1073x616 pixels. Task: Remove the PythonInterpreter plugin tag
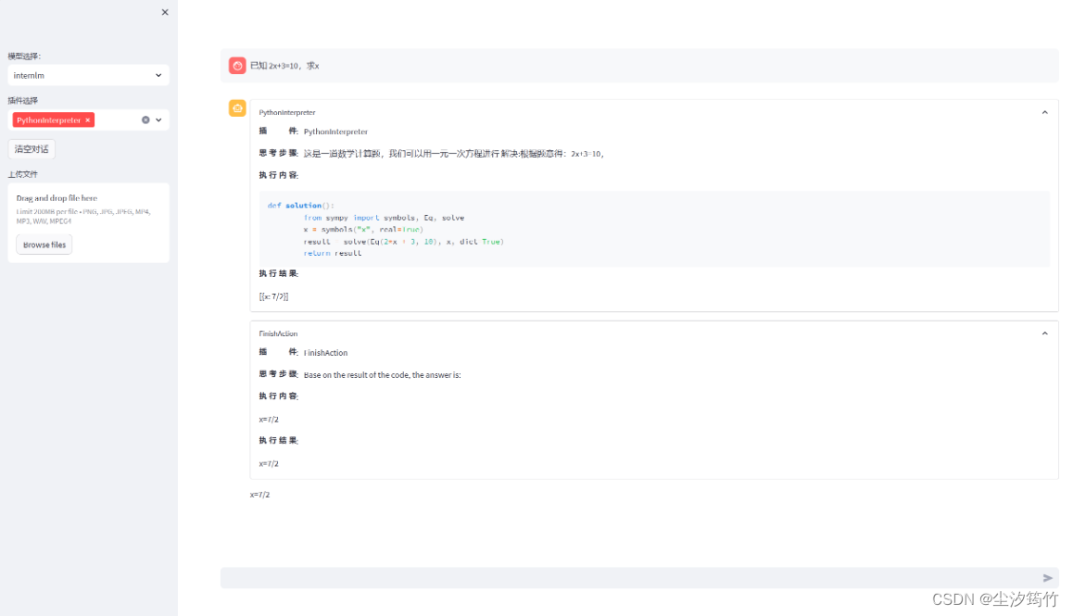click(x=88, y=120)
